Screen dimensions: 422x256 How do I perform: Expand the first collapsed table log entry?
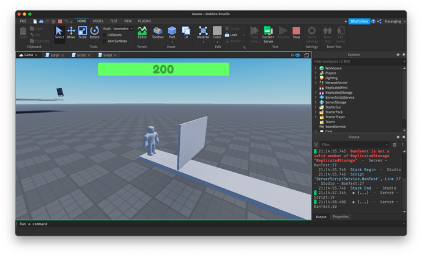point(354,193)
